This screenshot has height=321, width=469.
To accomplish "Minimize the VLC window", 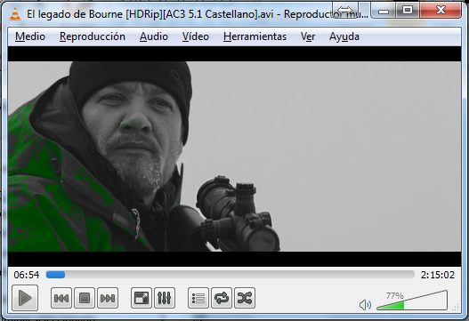I will coord(384,11).
